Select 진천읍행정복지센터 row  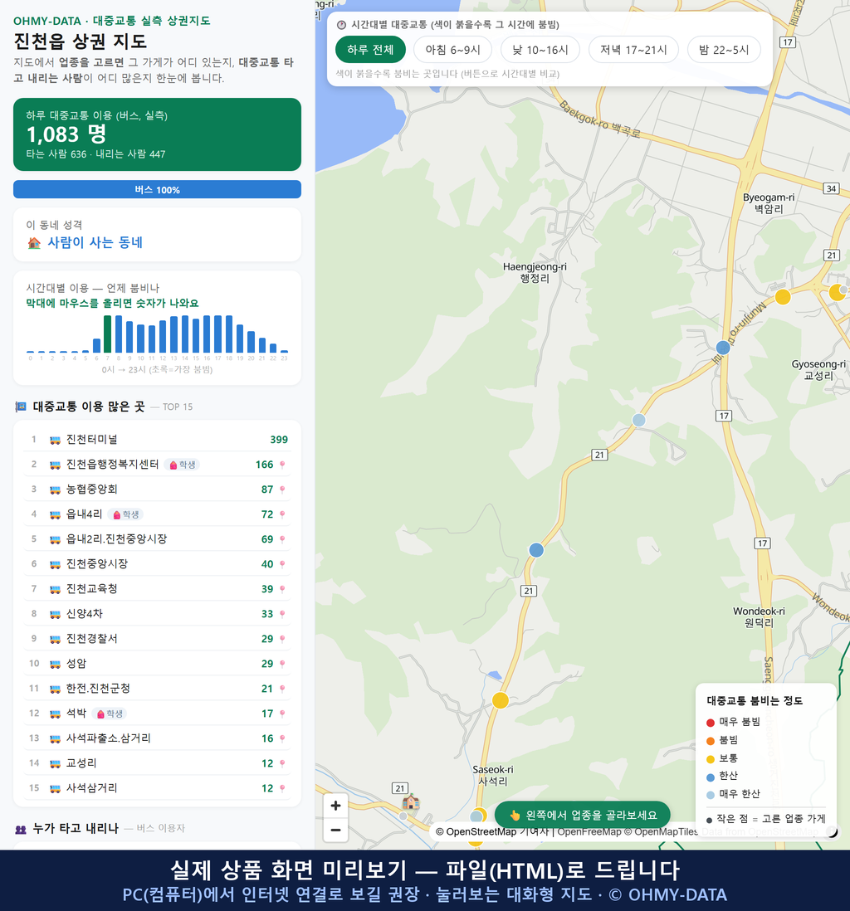pyautogui.click(x=157, y=465)
